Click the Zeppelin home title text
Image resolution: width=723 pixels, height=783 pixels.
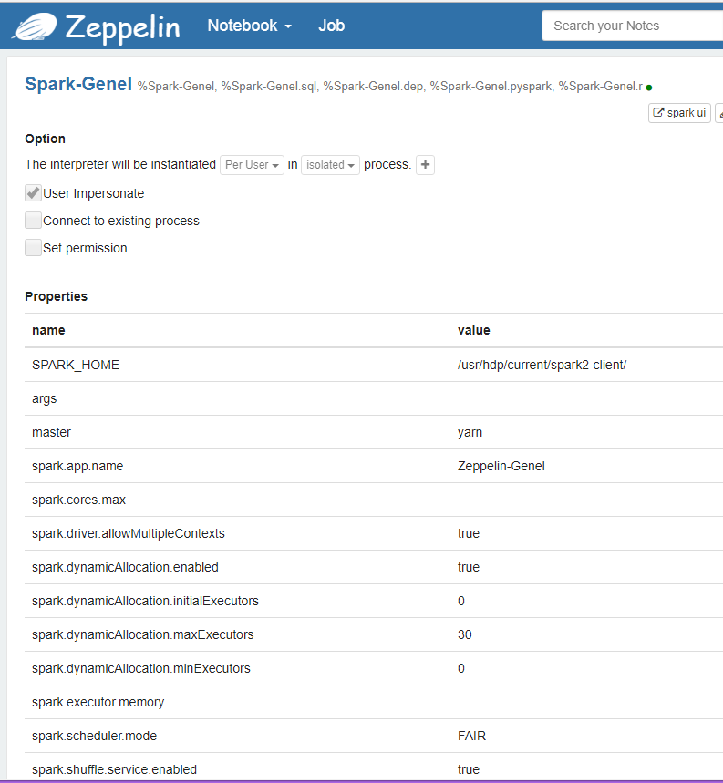point(122,27)
